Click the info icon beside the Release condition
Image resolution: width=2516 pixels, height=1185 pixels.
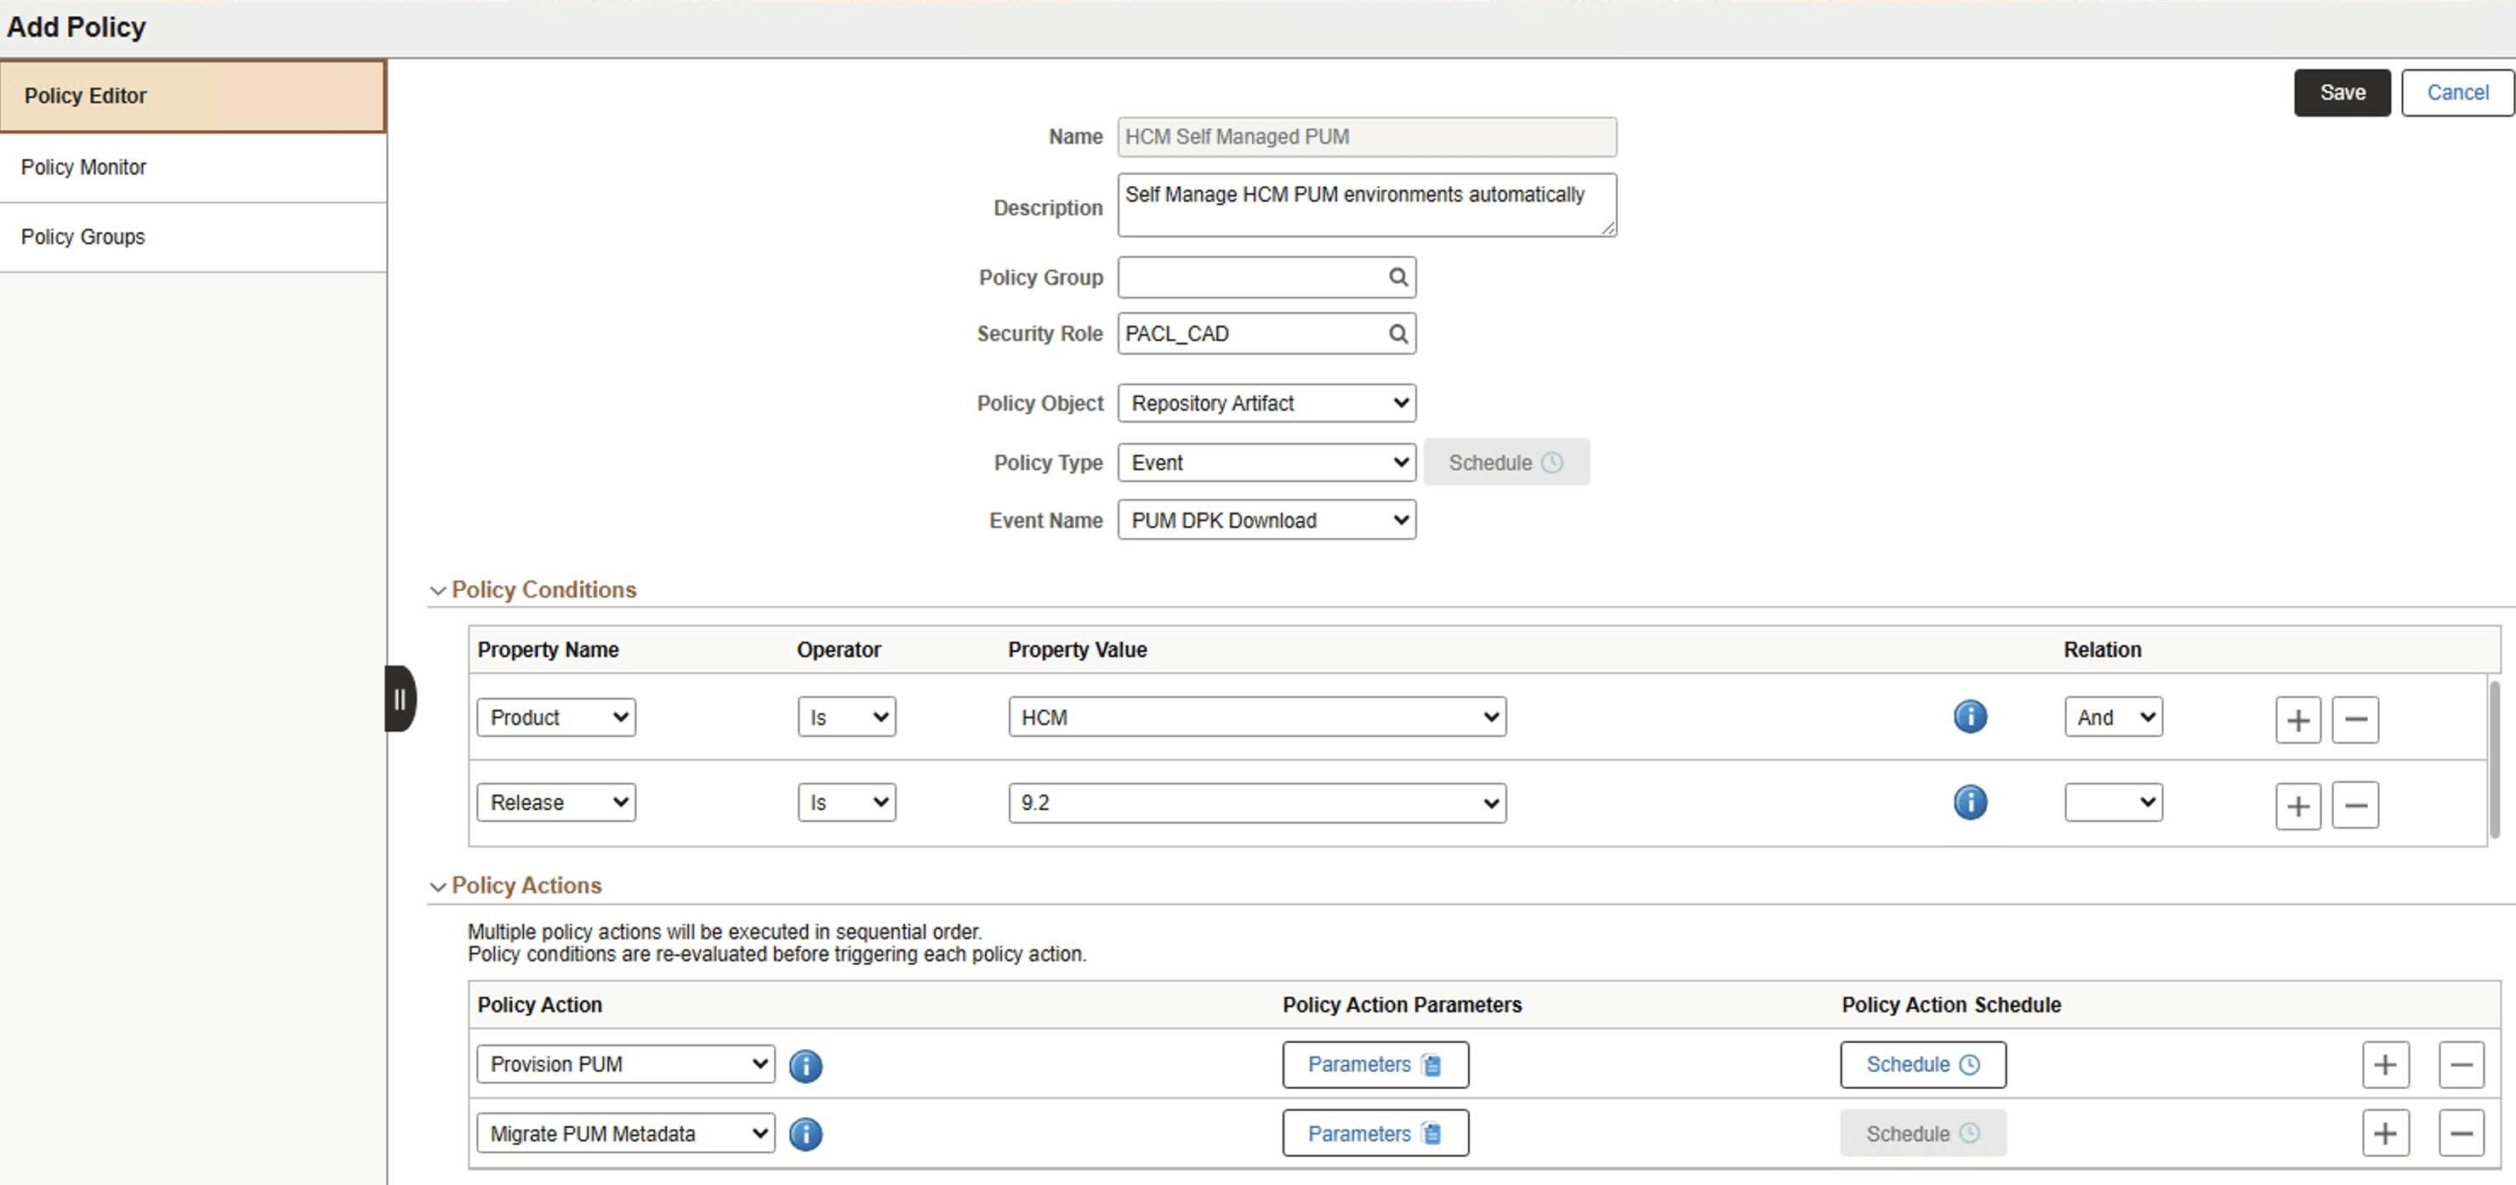click(x=1970, y=802)
